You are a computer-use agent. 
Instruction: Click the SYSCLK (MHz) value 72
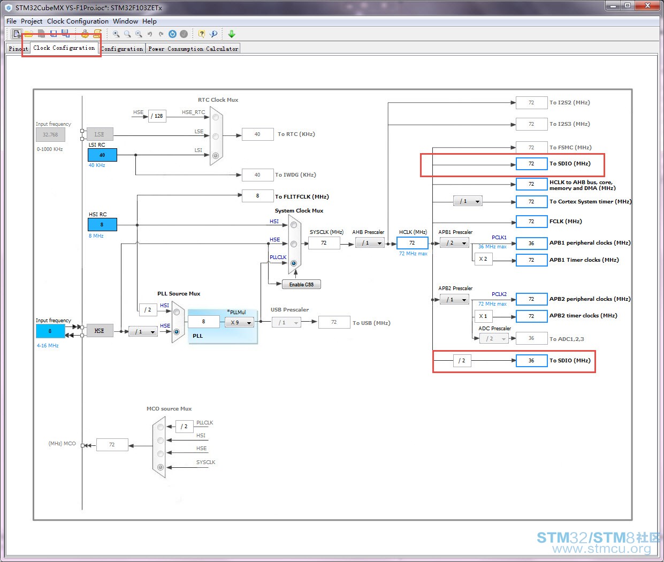(x=324, y=243)
